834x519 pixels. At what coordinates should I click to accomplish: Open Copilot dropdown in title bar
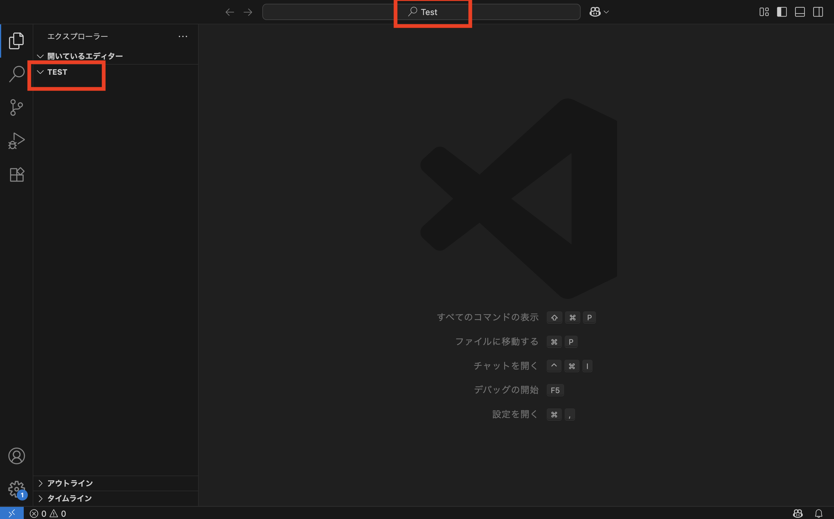(606, 12)
